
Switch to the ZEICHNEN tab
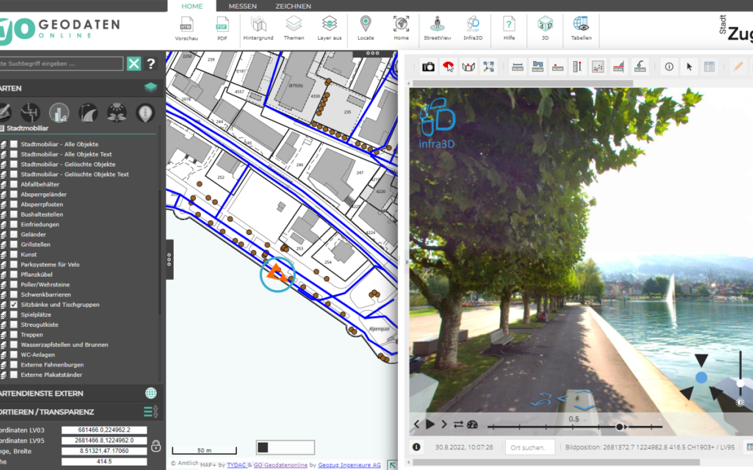(293, 6)
